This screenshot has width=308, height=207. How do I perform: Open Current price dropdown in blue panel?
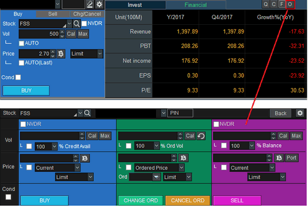tap(77, 168)
